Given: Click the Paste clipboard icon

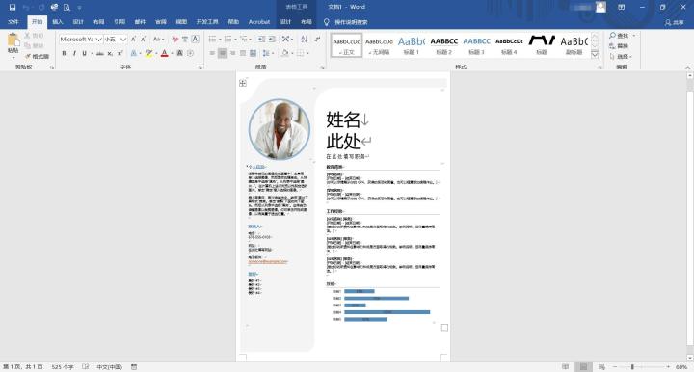Looking at the screenshot, I should (13, 40).
